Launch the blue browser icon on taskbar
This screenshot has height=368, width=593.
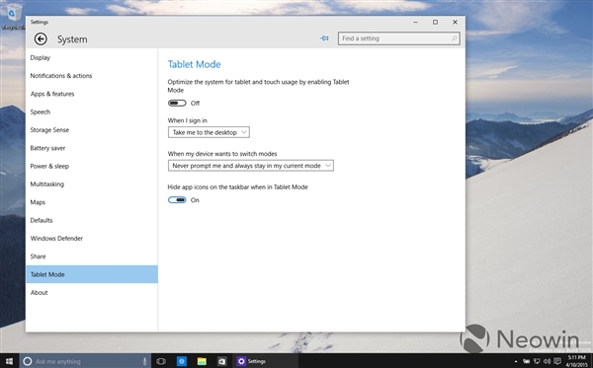coord(182,361)
